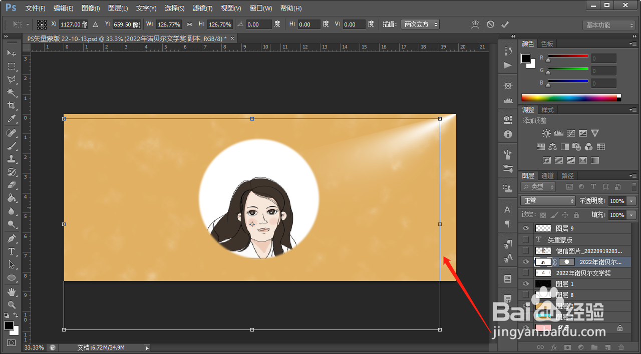Click the delete layer trash icon
This screenshot has height=354, width=641.
[621, 347]
